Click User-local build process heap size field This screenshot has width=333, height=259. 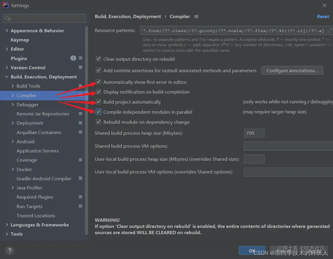[254, 159]
